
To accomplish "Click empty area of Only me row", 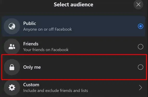I will pos(85,67).
